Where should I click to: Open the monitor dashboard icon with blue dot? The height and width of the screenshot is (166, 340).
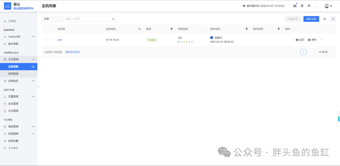click(295, 6)
